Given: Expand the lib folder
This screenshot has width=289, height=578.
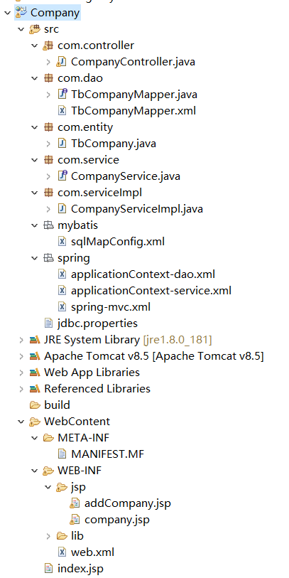Looking at the screenshot, I should (48, 535).
